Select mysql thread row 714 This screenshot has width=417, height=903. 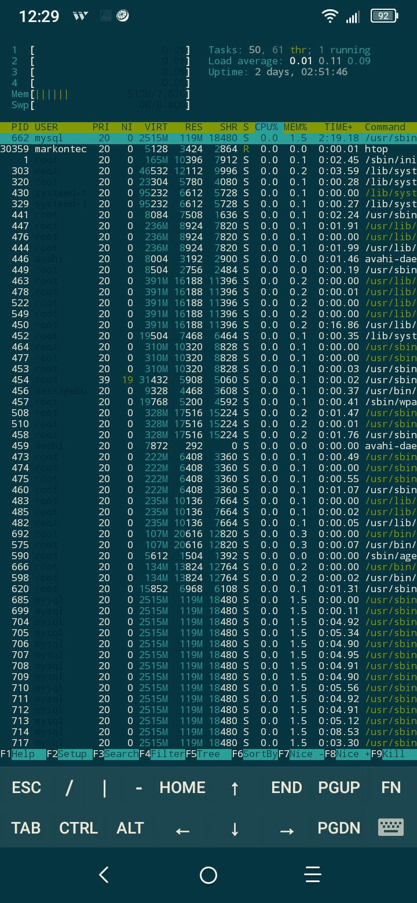tap(209, 732)
